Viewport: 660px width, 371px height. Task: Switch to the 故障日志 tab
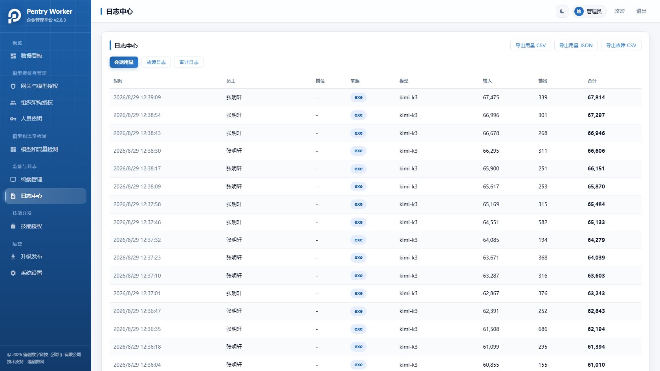click(x=156, y=62)
